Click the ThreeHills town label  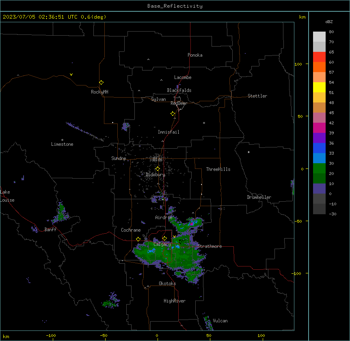(218, 169)
